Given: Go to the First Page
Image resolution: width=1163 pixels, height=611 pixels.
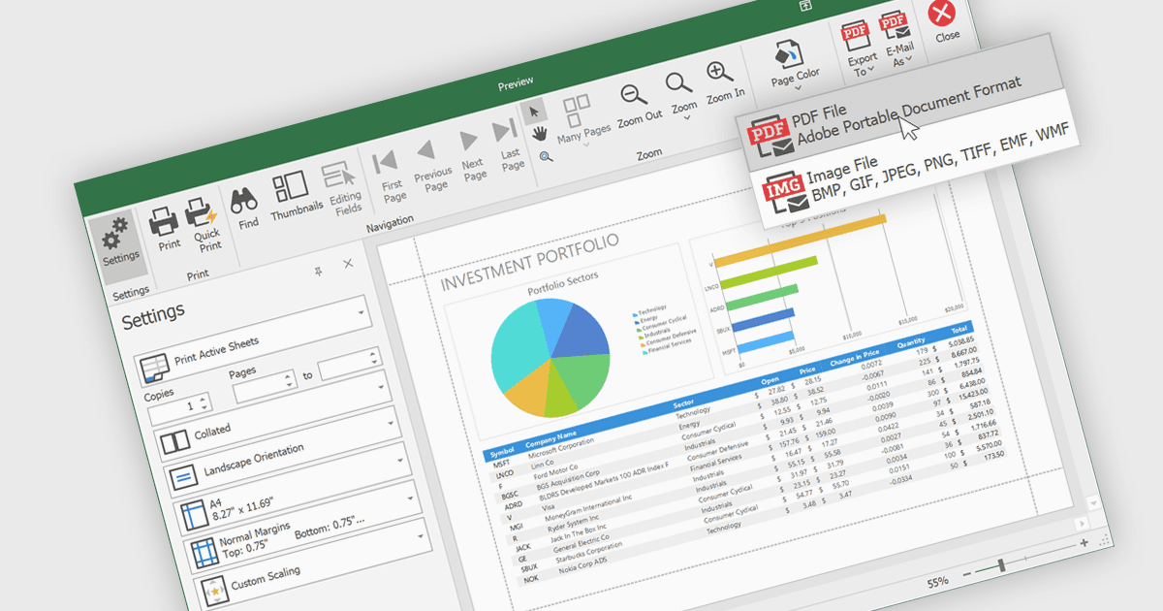Looking at the screenshot, I should 389,175.
